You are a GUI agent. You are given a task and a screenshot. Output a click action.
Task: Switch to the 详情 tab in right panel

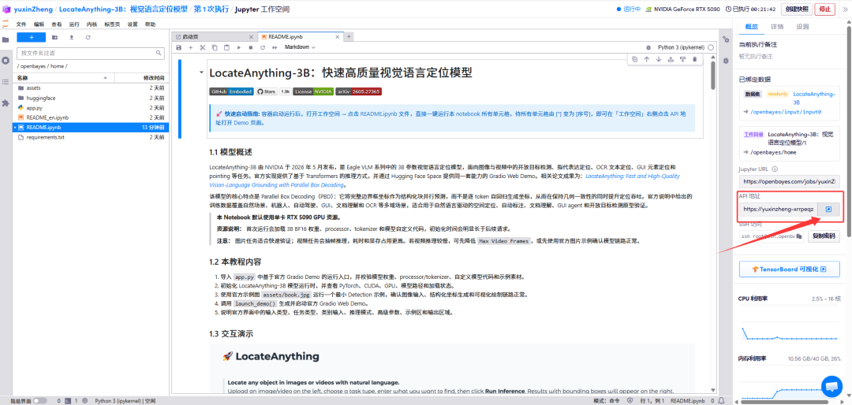tap(776, 27)
